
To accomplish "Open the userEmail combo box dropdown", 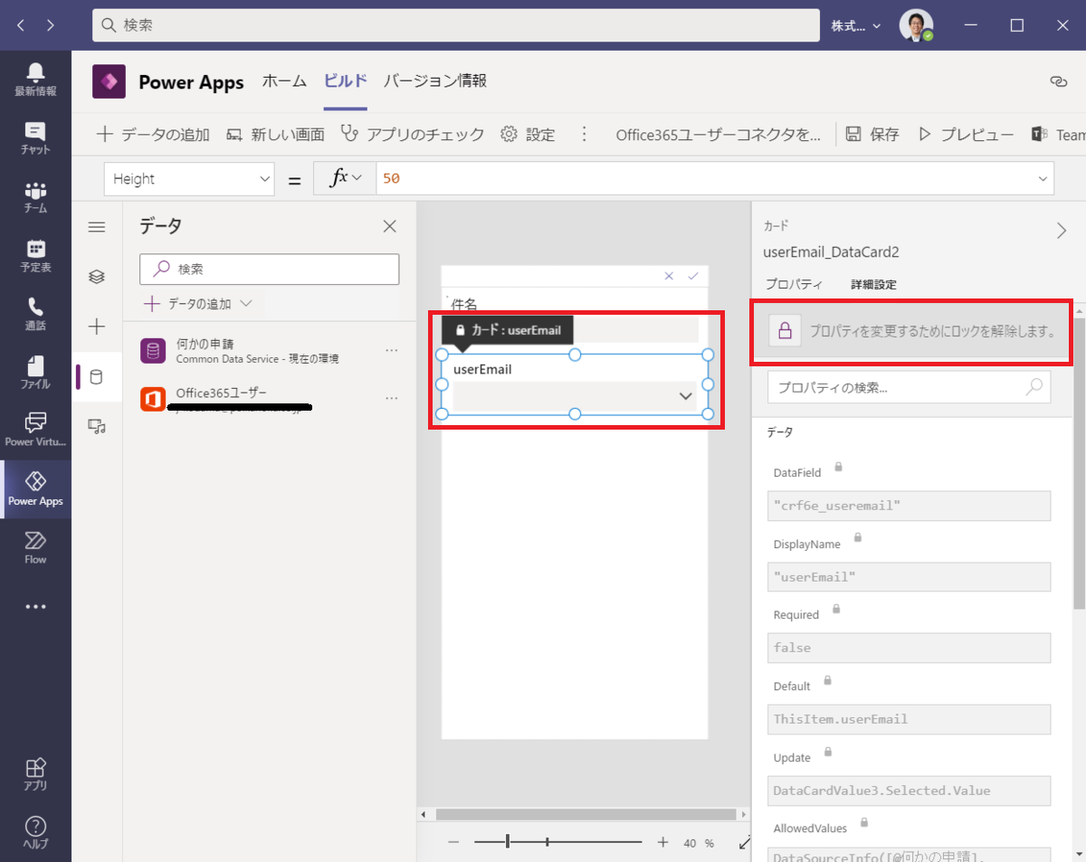I will tap(685, 396).
